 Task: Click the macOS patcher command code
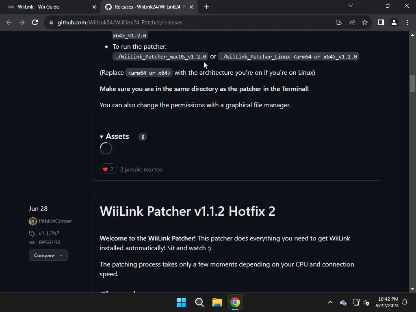click(160, 56)
